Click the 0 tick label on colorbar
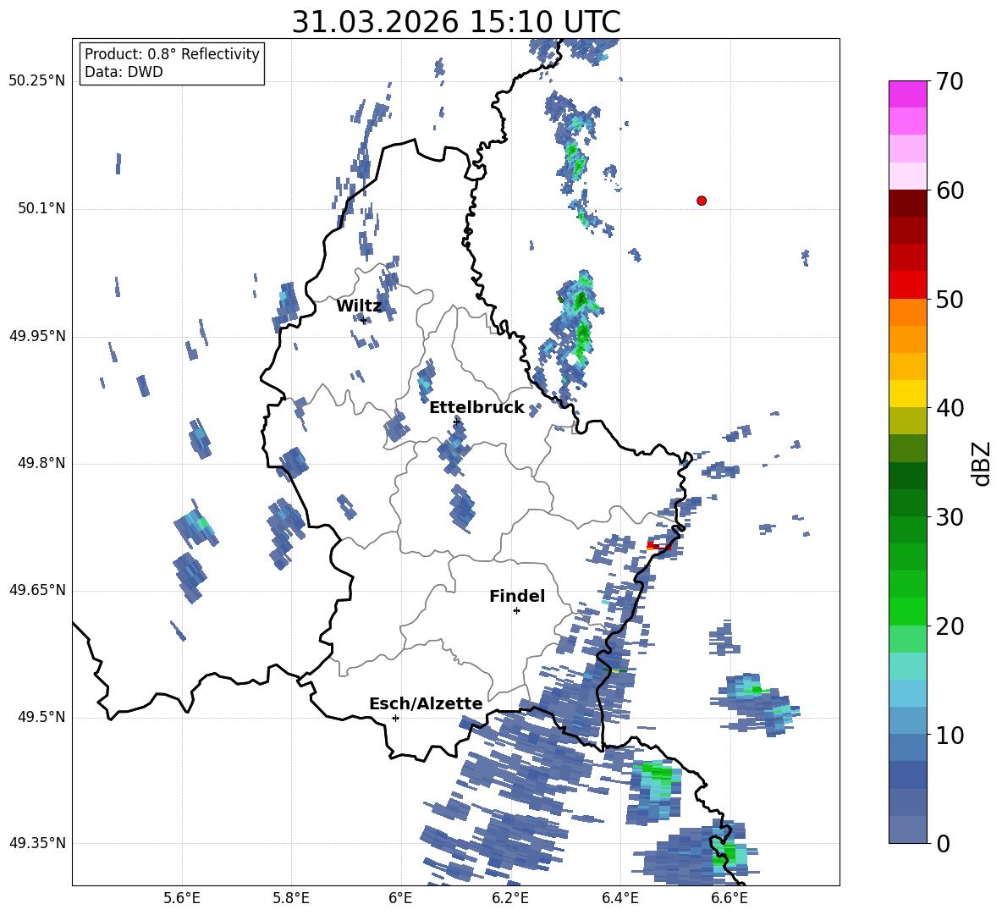 (x=943, y=843)
